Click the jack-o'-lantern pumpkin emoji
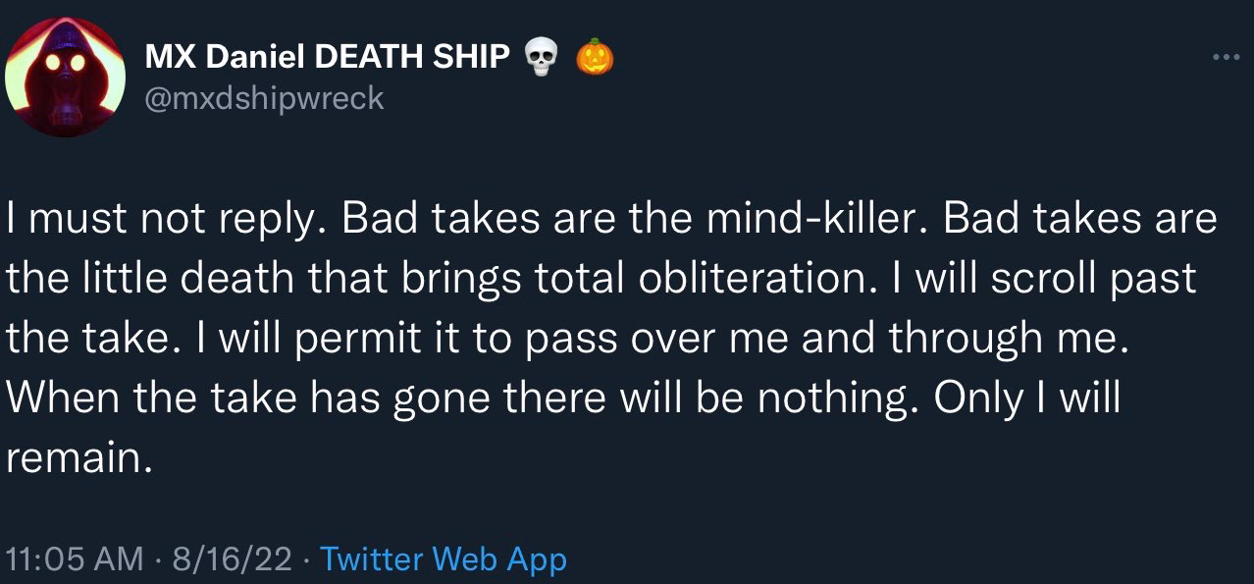This screenshot has width=1254, height=584. tap(594, 57)
